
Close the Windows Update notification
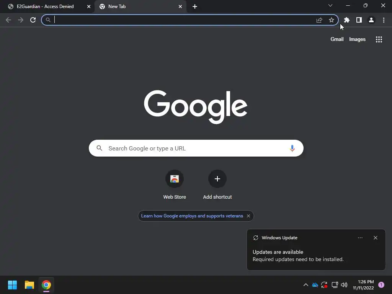point(376,238)
